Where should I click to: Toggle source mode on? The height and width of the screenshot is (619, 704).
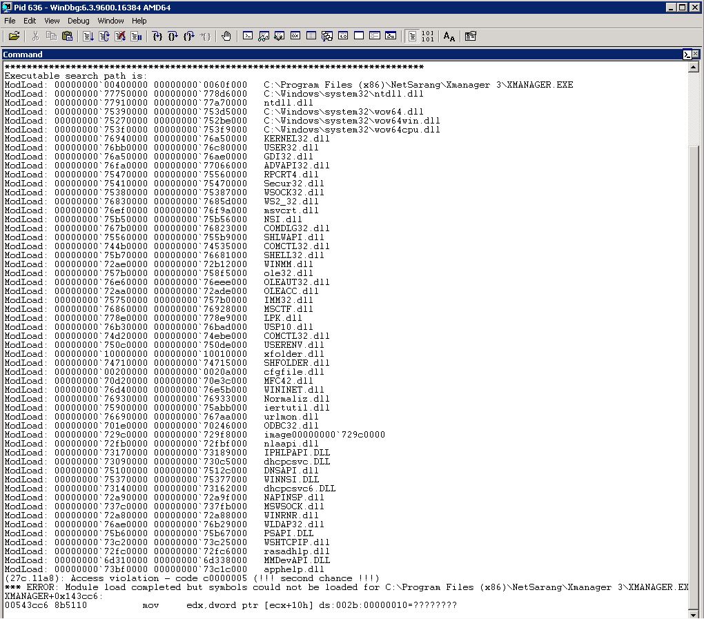(x=413, y=36)
